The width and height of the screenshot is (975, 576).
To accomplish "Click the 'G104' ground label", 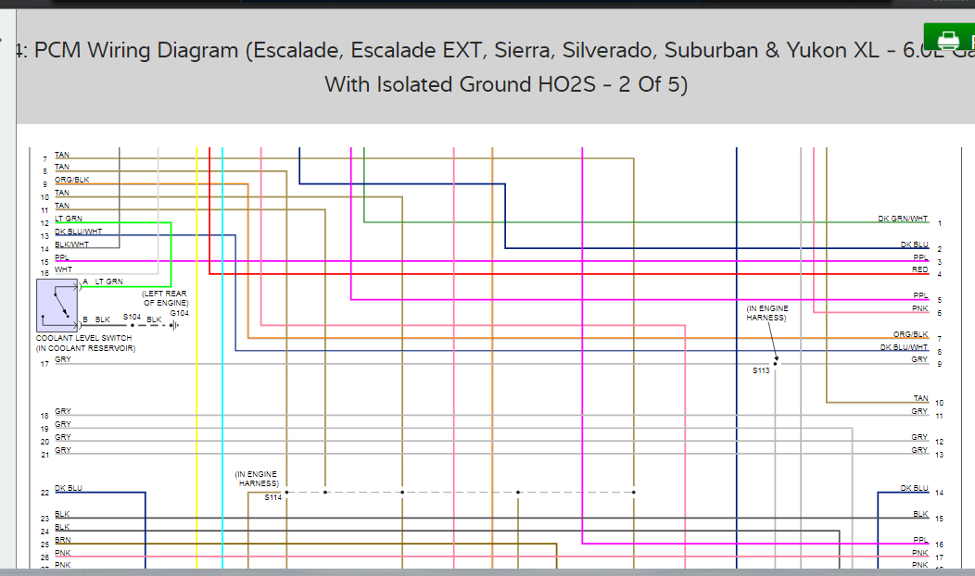I will (180, 313).
